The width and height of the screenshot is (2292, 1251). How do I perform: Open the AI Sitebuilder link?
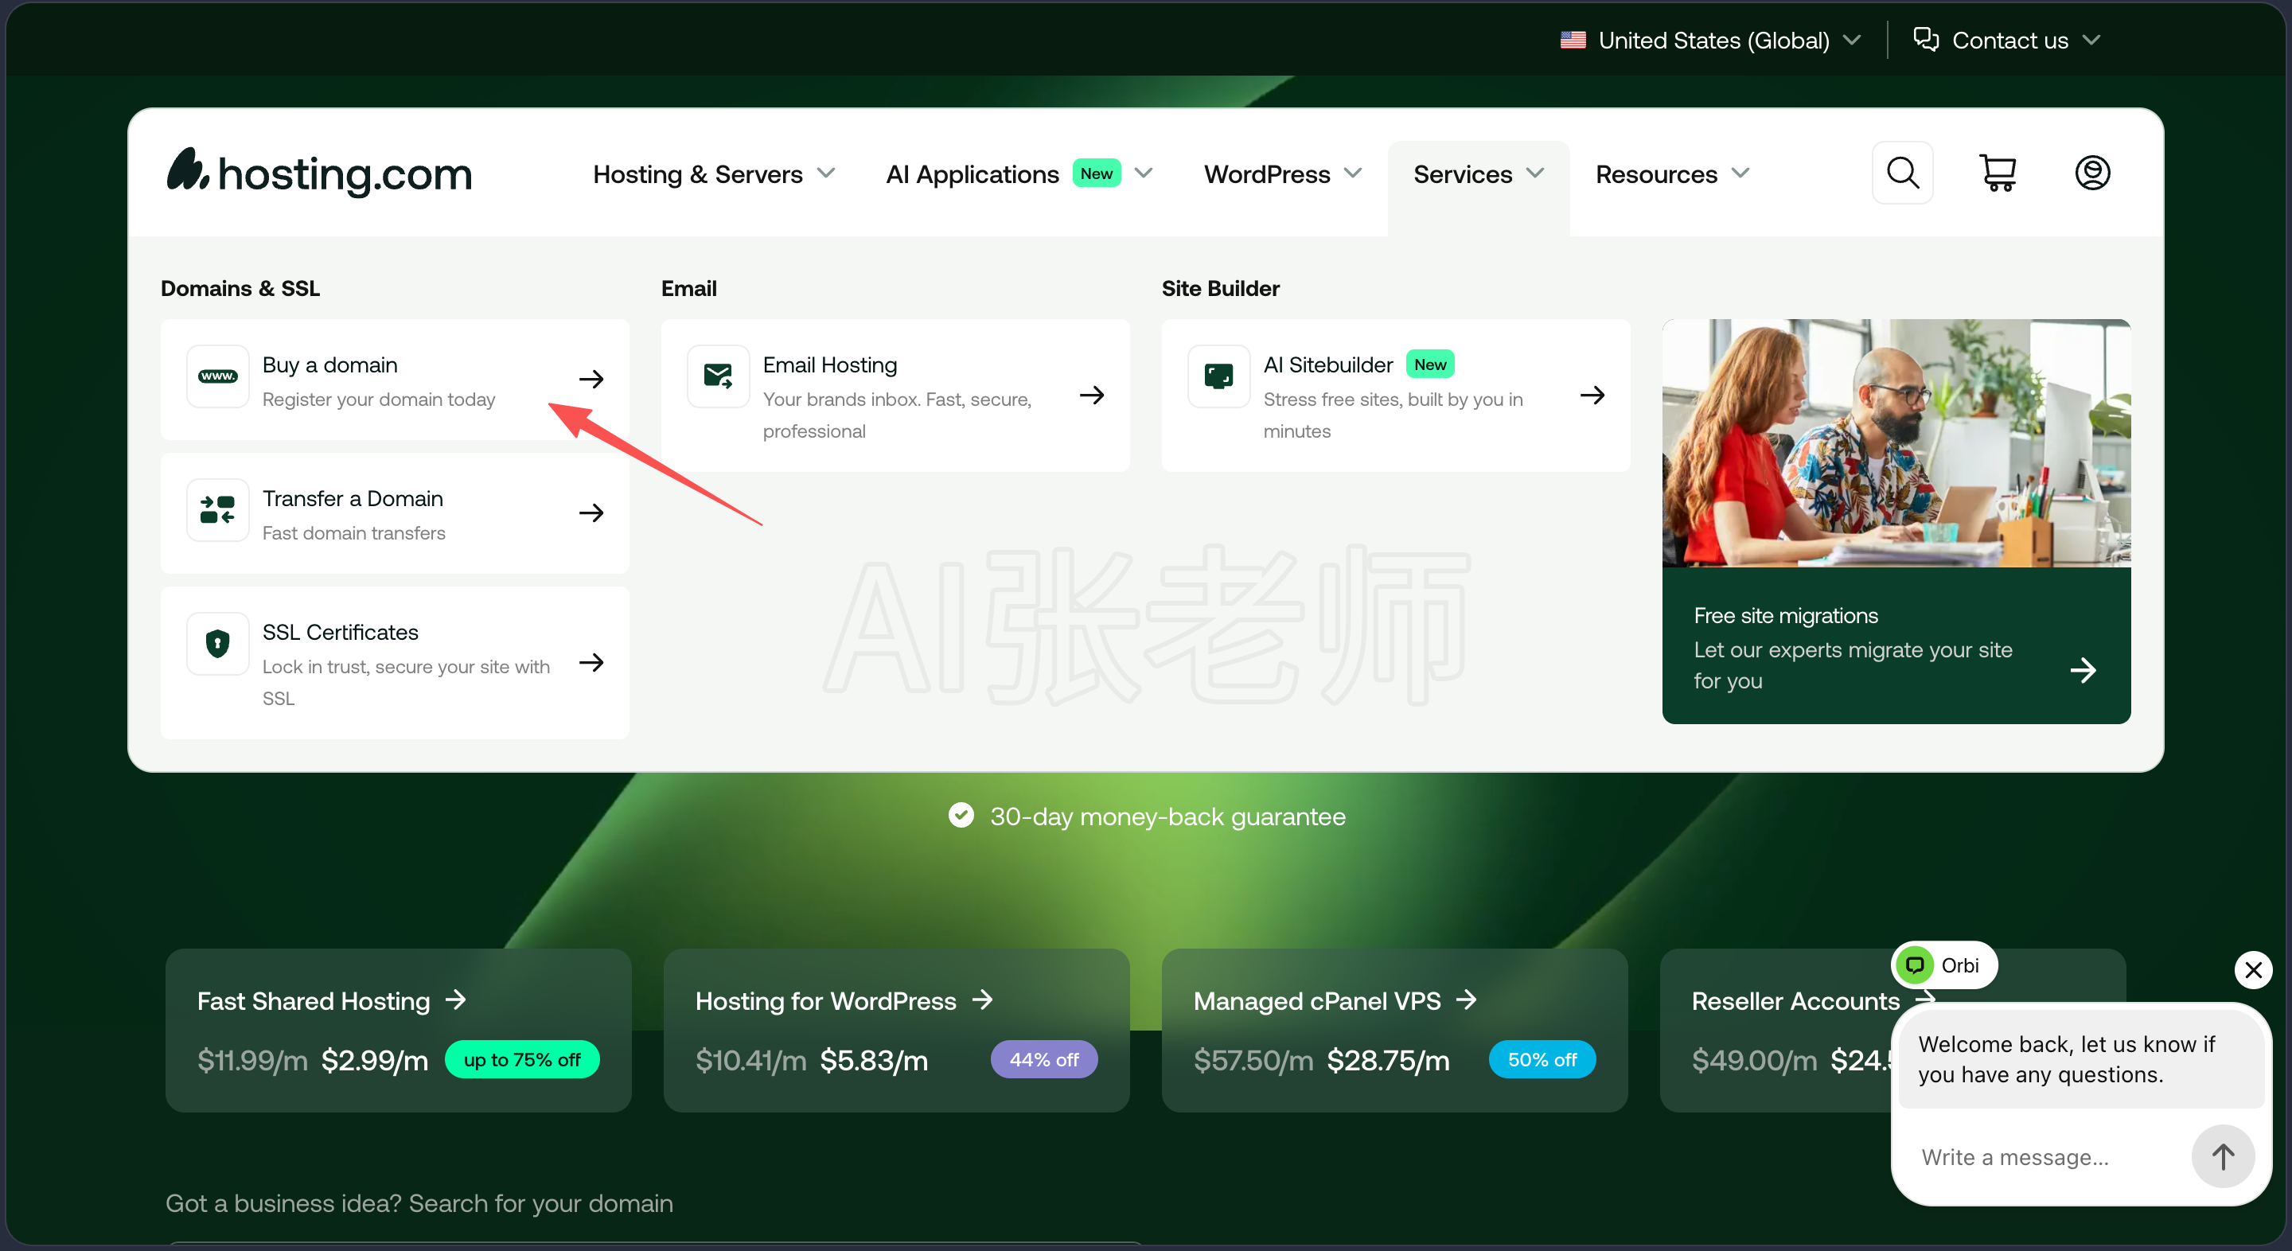click(x=1396, y=396)
